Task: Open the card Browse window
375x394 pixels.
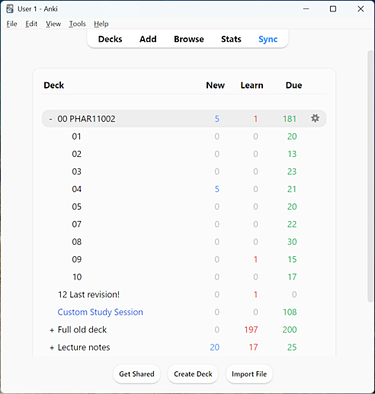Action: point(189,39)
